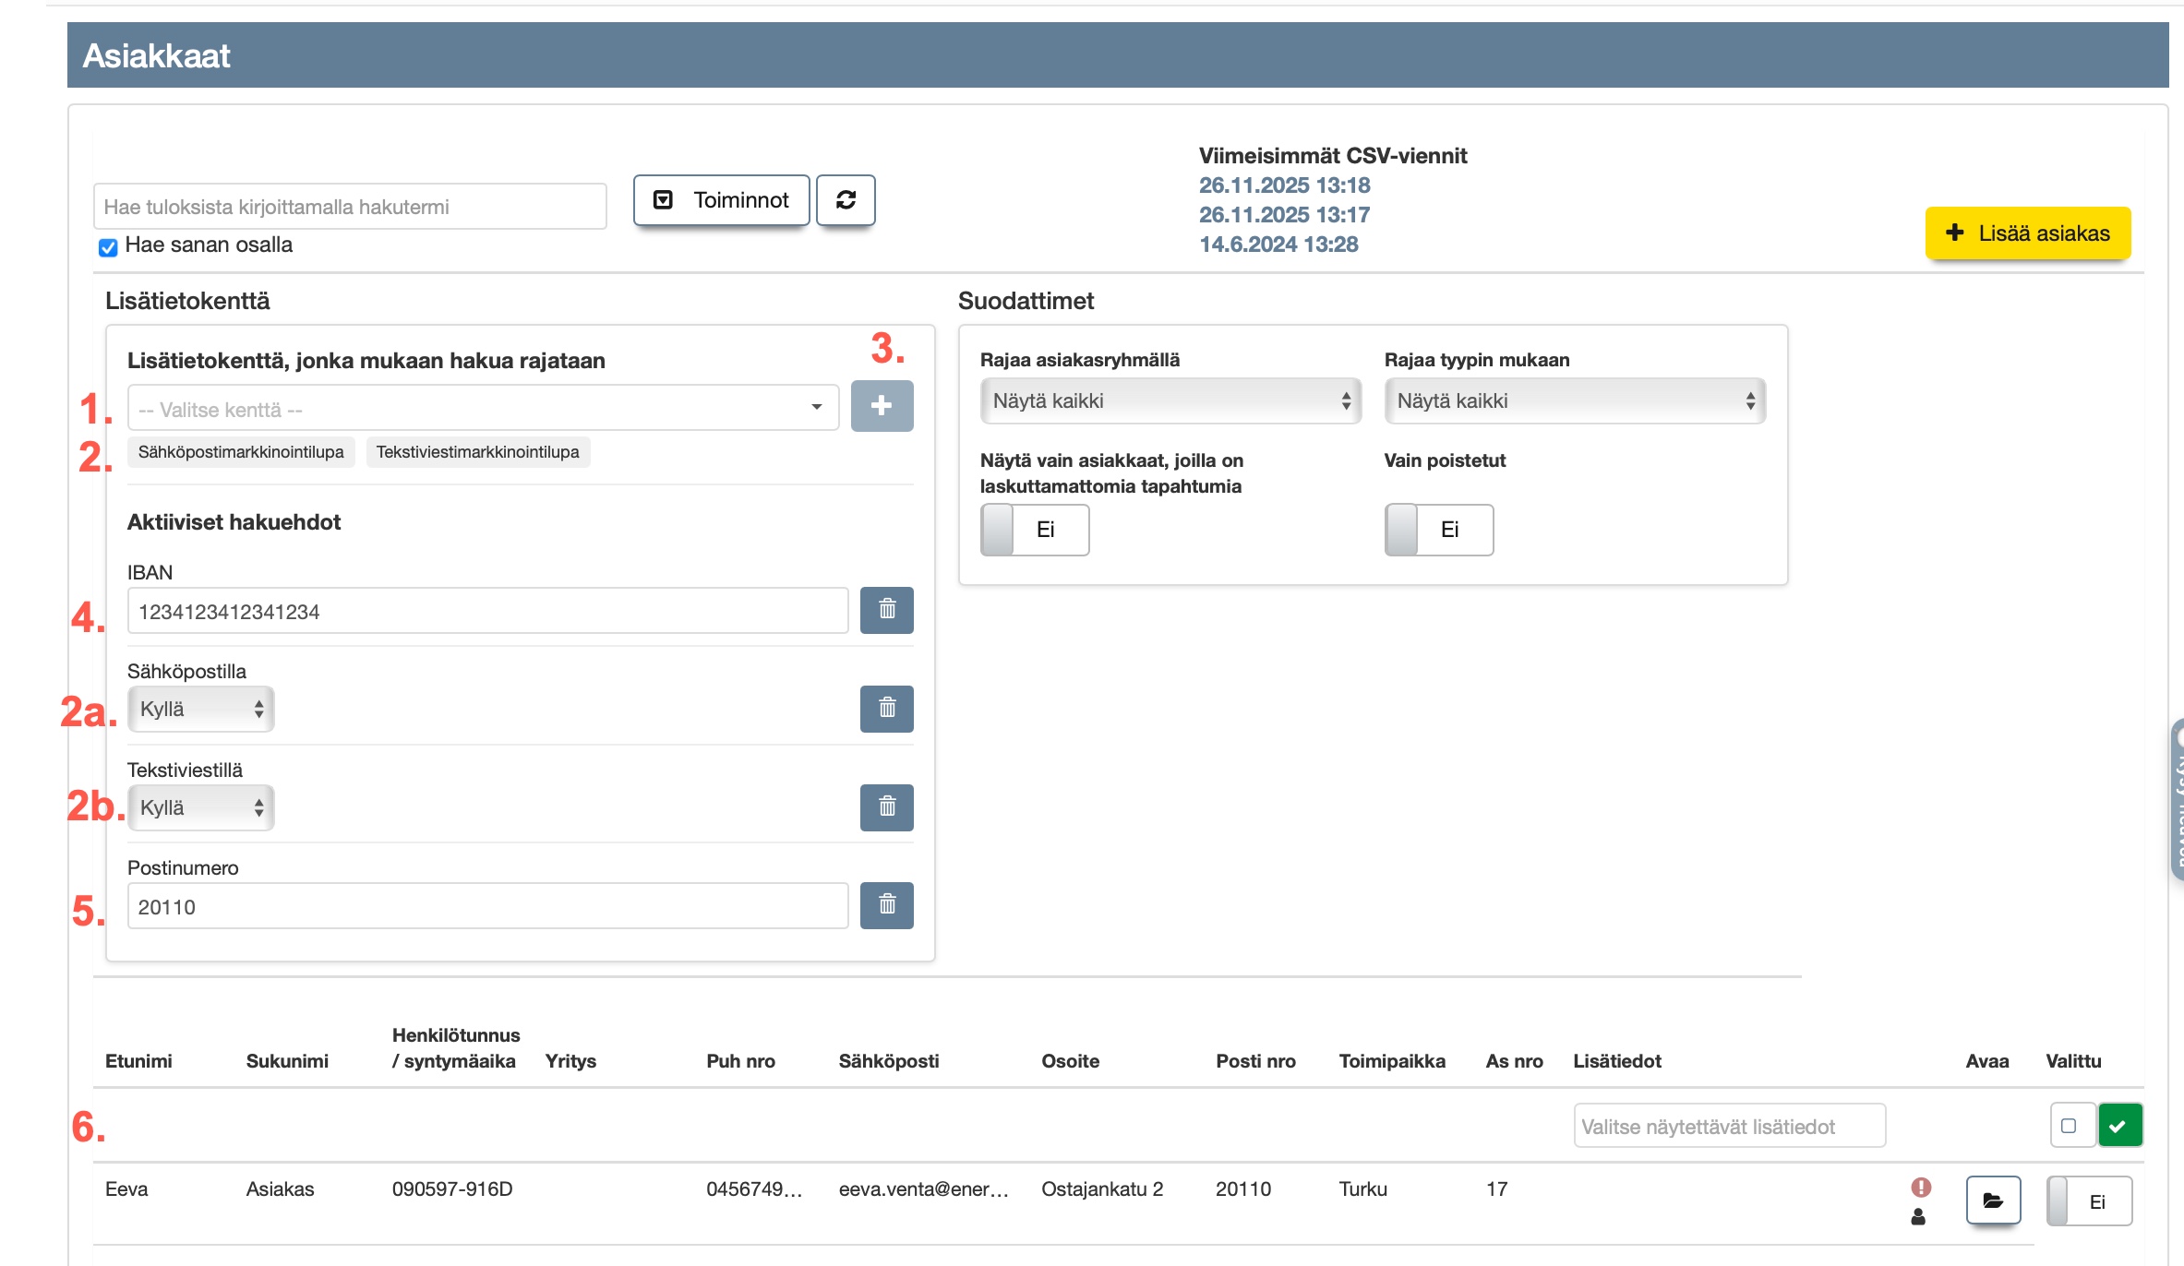
Task: Delete the IBAN search condition
Action: pos(886,610)
